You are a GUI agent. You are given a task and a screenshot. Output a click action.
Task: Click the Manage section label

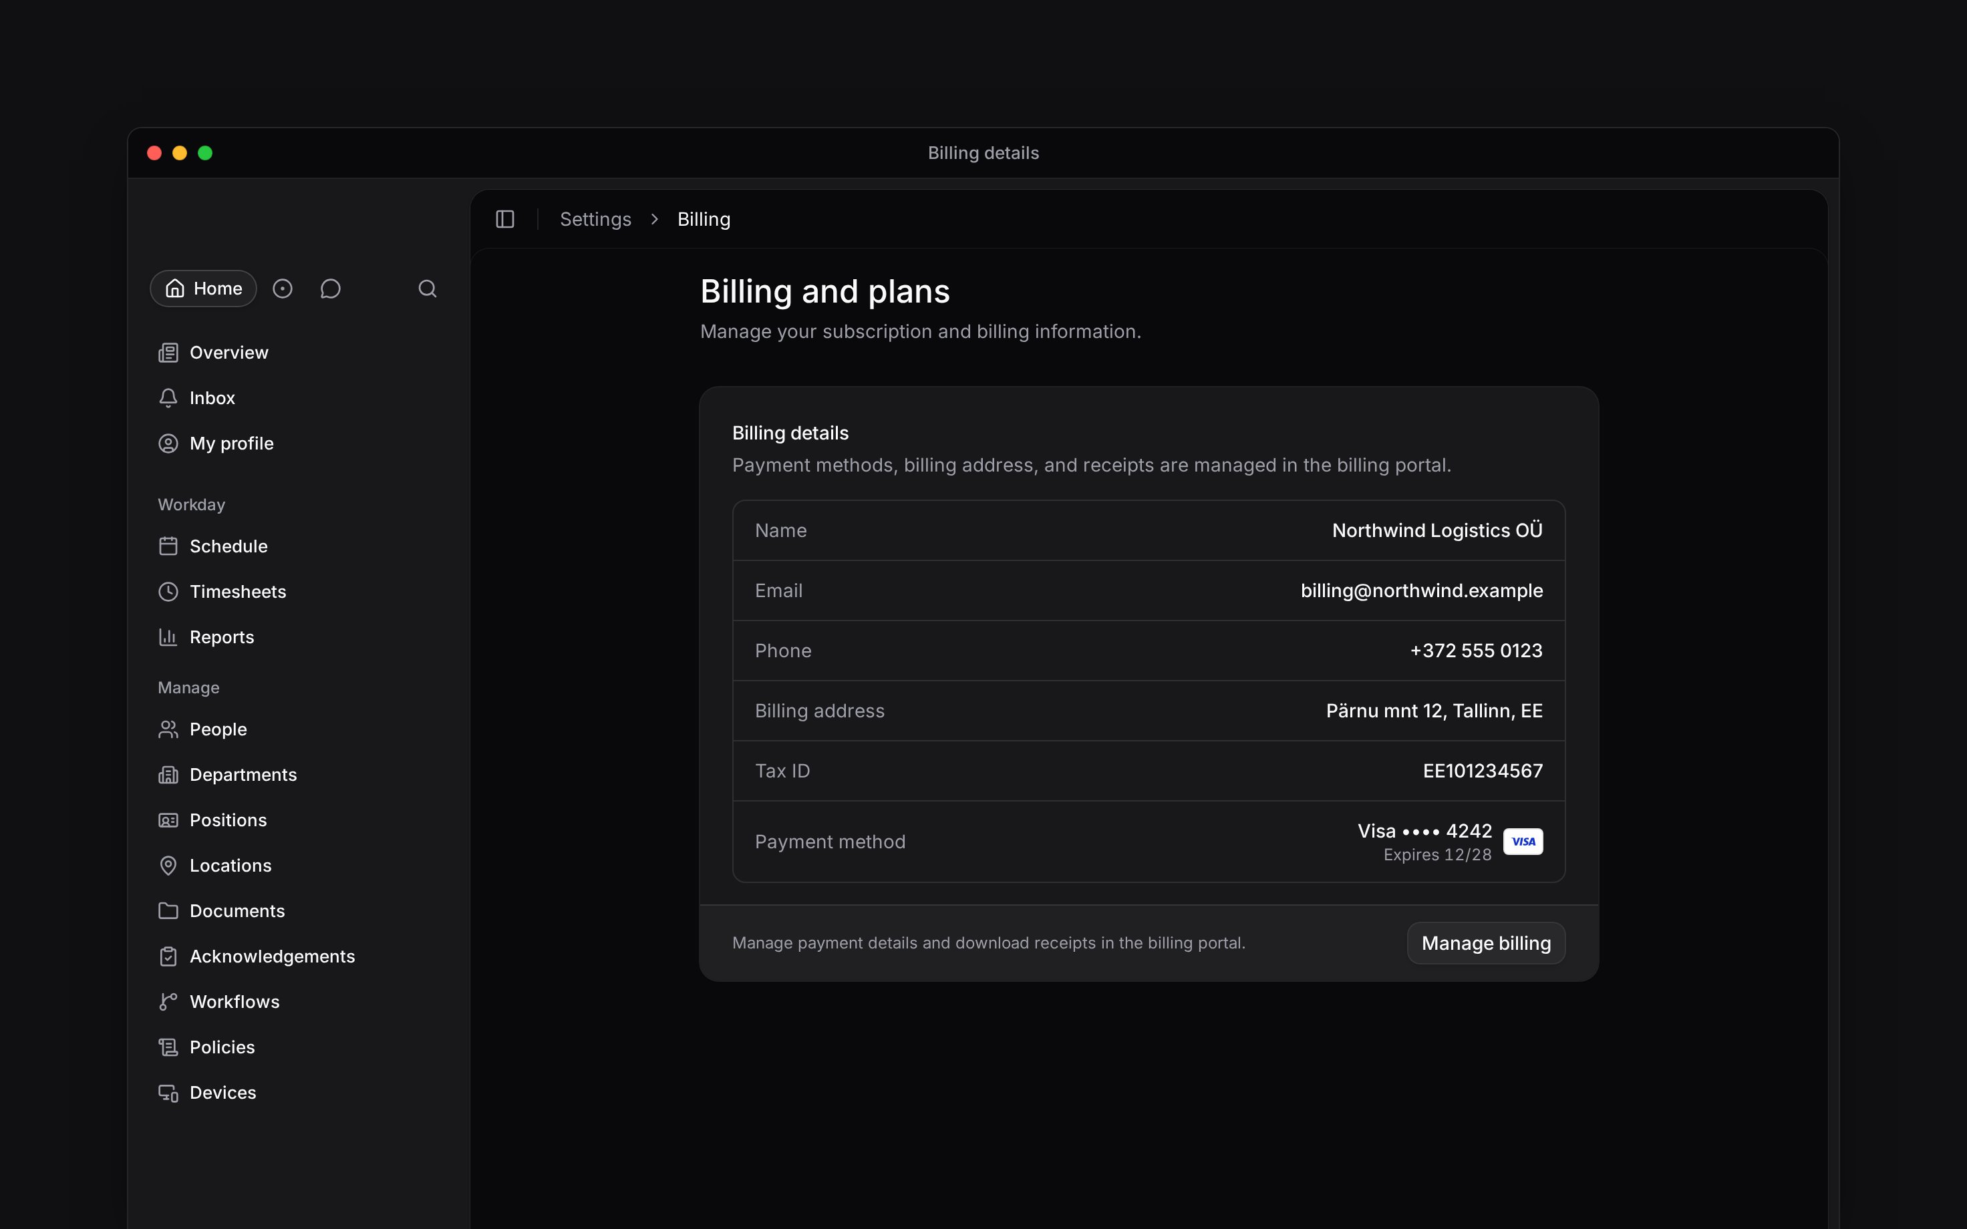click(x=188, y=688)
